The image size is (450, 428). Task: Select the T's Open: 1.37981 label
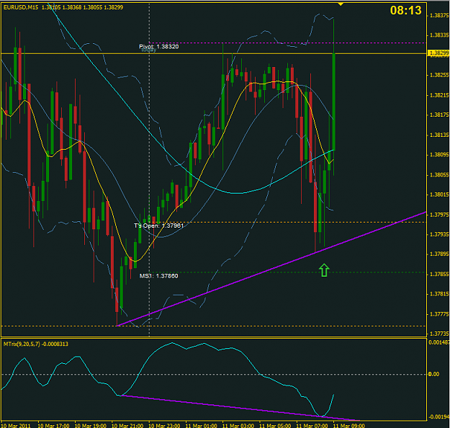coord(158,226)
